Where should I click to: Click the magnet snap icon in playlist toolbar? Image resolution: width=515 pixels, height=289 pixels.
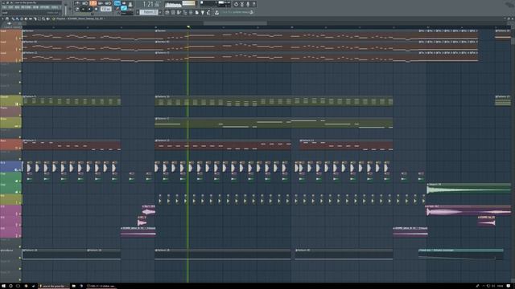click(7, 18)
